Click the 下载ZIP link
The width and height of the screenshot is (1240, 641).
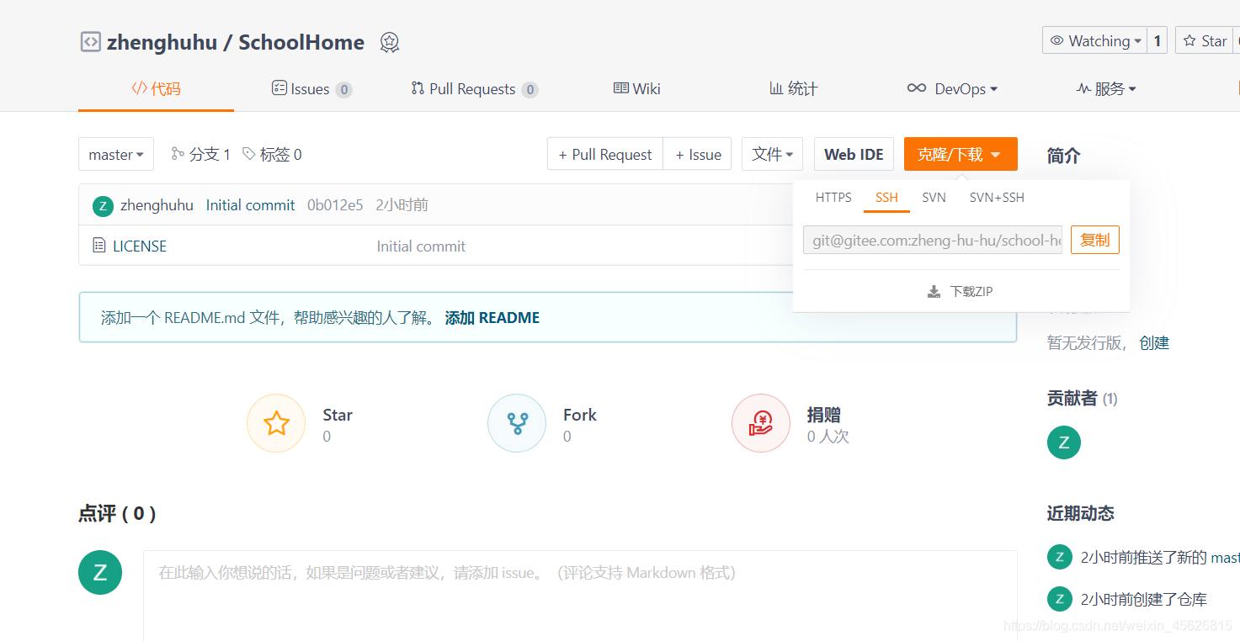[x=961, y=292]
